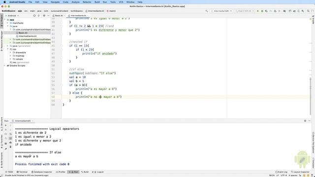This screenshot has width=315, height=177.
Task: Stop the process in Run panel
Action: [x=6, y=130]
